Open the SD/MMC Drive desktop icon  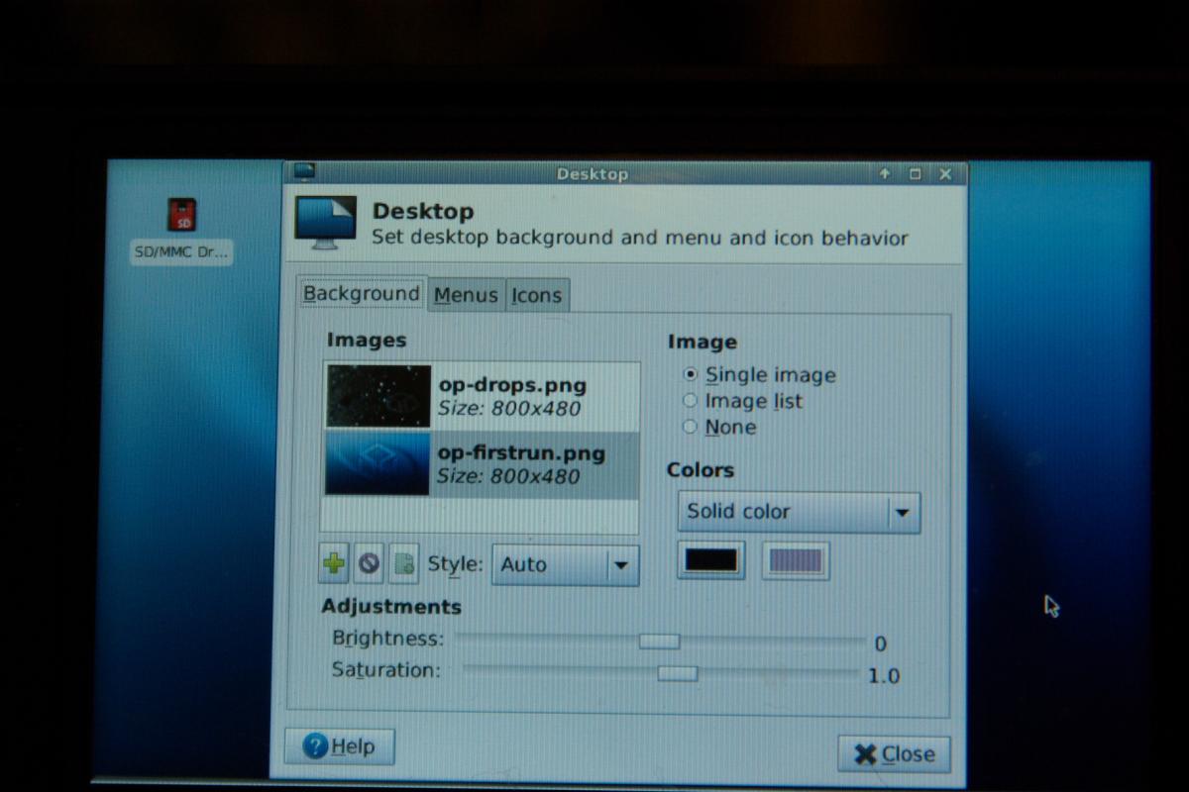[x=181, y=215]
